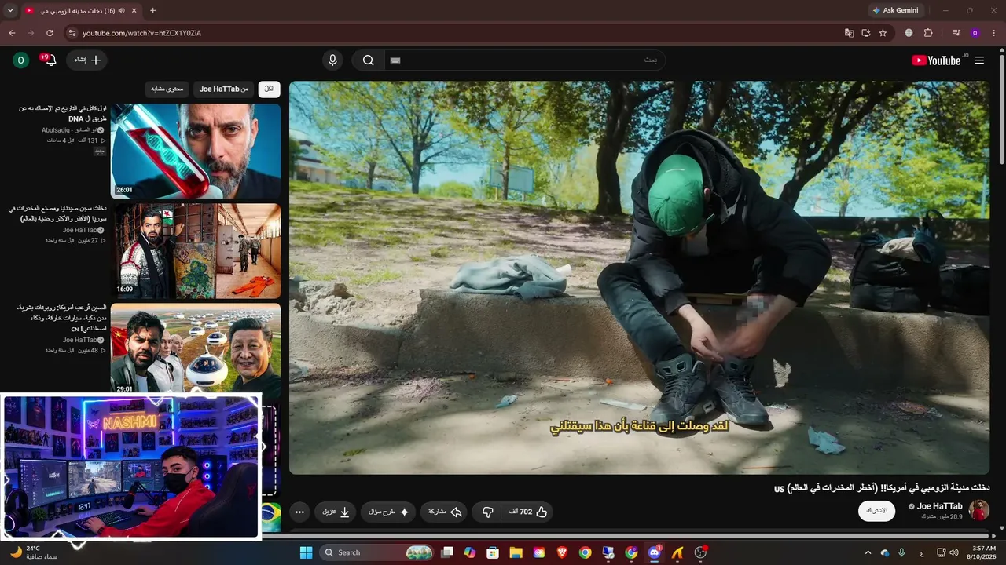Open Joe HaTTab channel avatar
1006x565 pixels.
click(x=979, y=511)
